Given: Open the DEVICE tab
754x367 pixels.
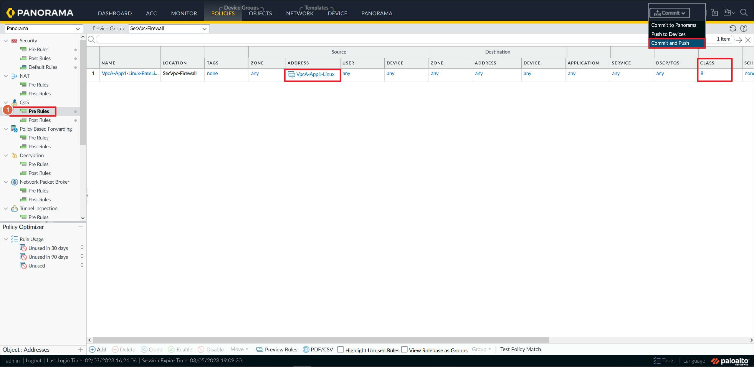Looking at the screenshot, I should pos(338,13).
